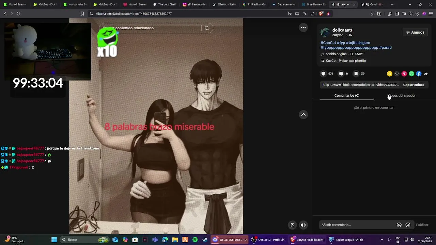The height and width of the screenshot is (245, 436).
Task: Click the search magnifier in related content bar
Action: click(207, 28)
